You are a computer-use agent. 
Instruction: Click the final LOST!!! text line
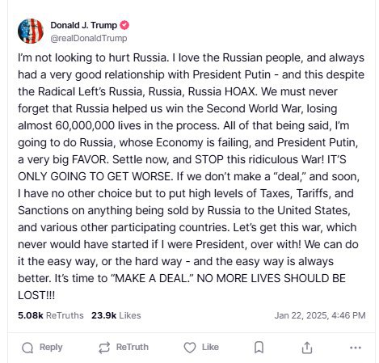tap(36, 295)
